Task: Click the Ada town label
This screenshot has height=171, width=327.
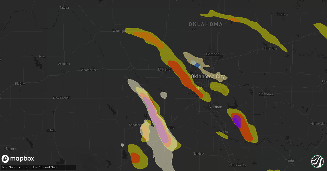Action: (x=291, y=161)
